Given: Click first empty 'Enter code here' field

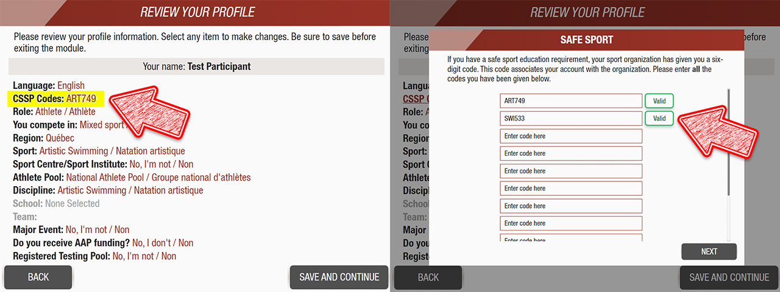Looking at the screenshot, I should coord(570,136).
